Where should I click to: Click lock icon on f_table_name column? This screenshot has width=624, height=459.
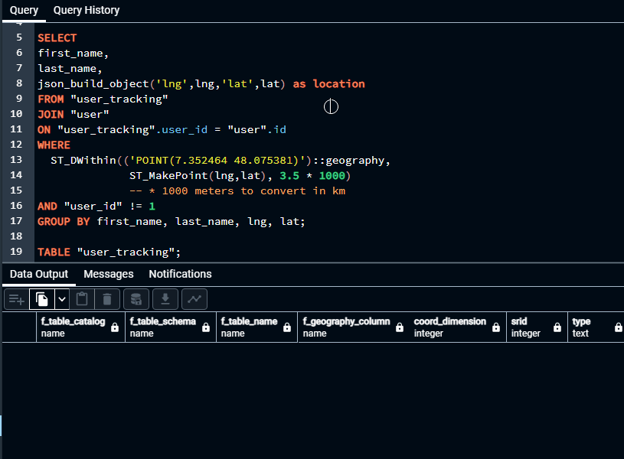click(x=287, y=327)
